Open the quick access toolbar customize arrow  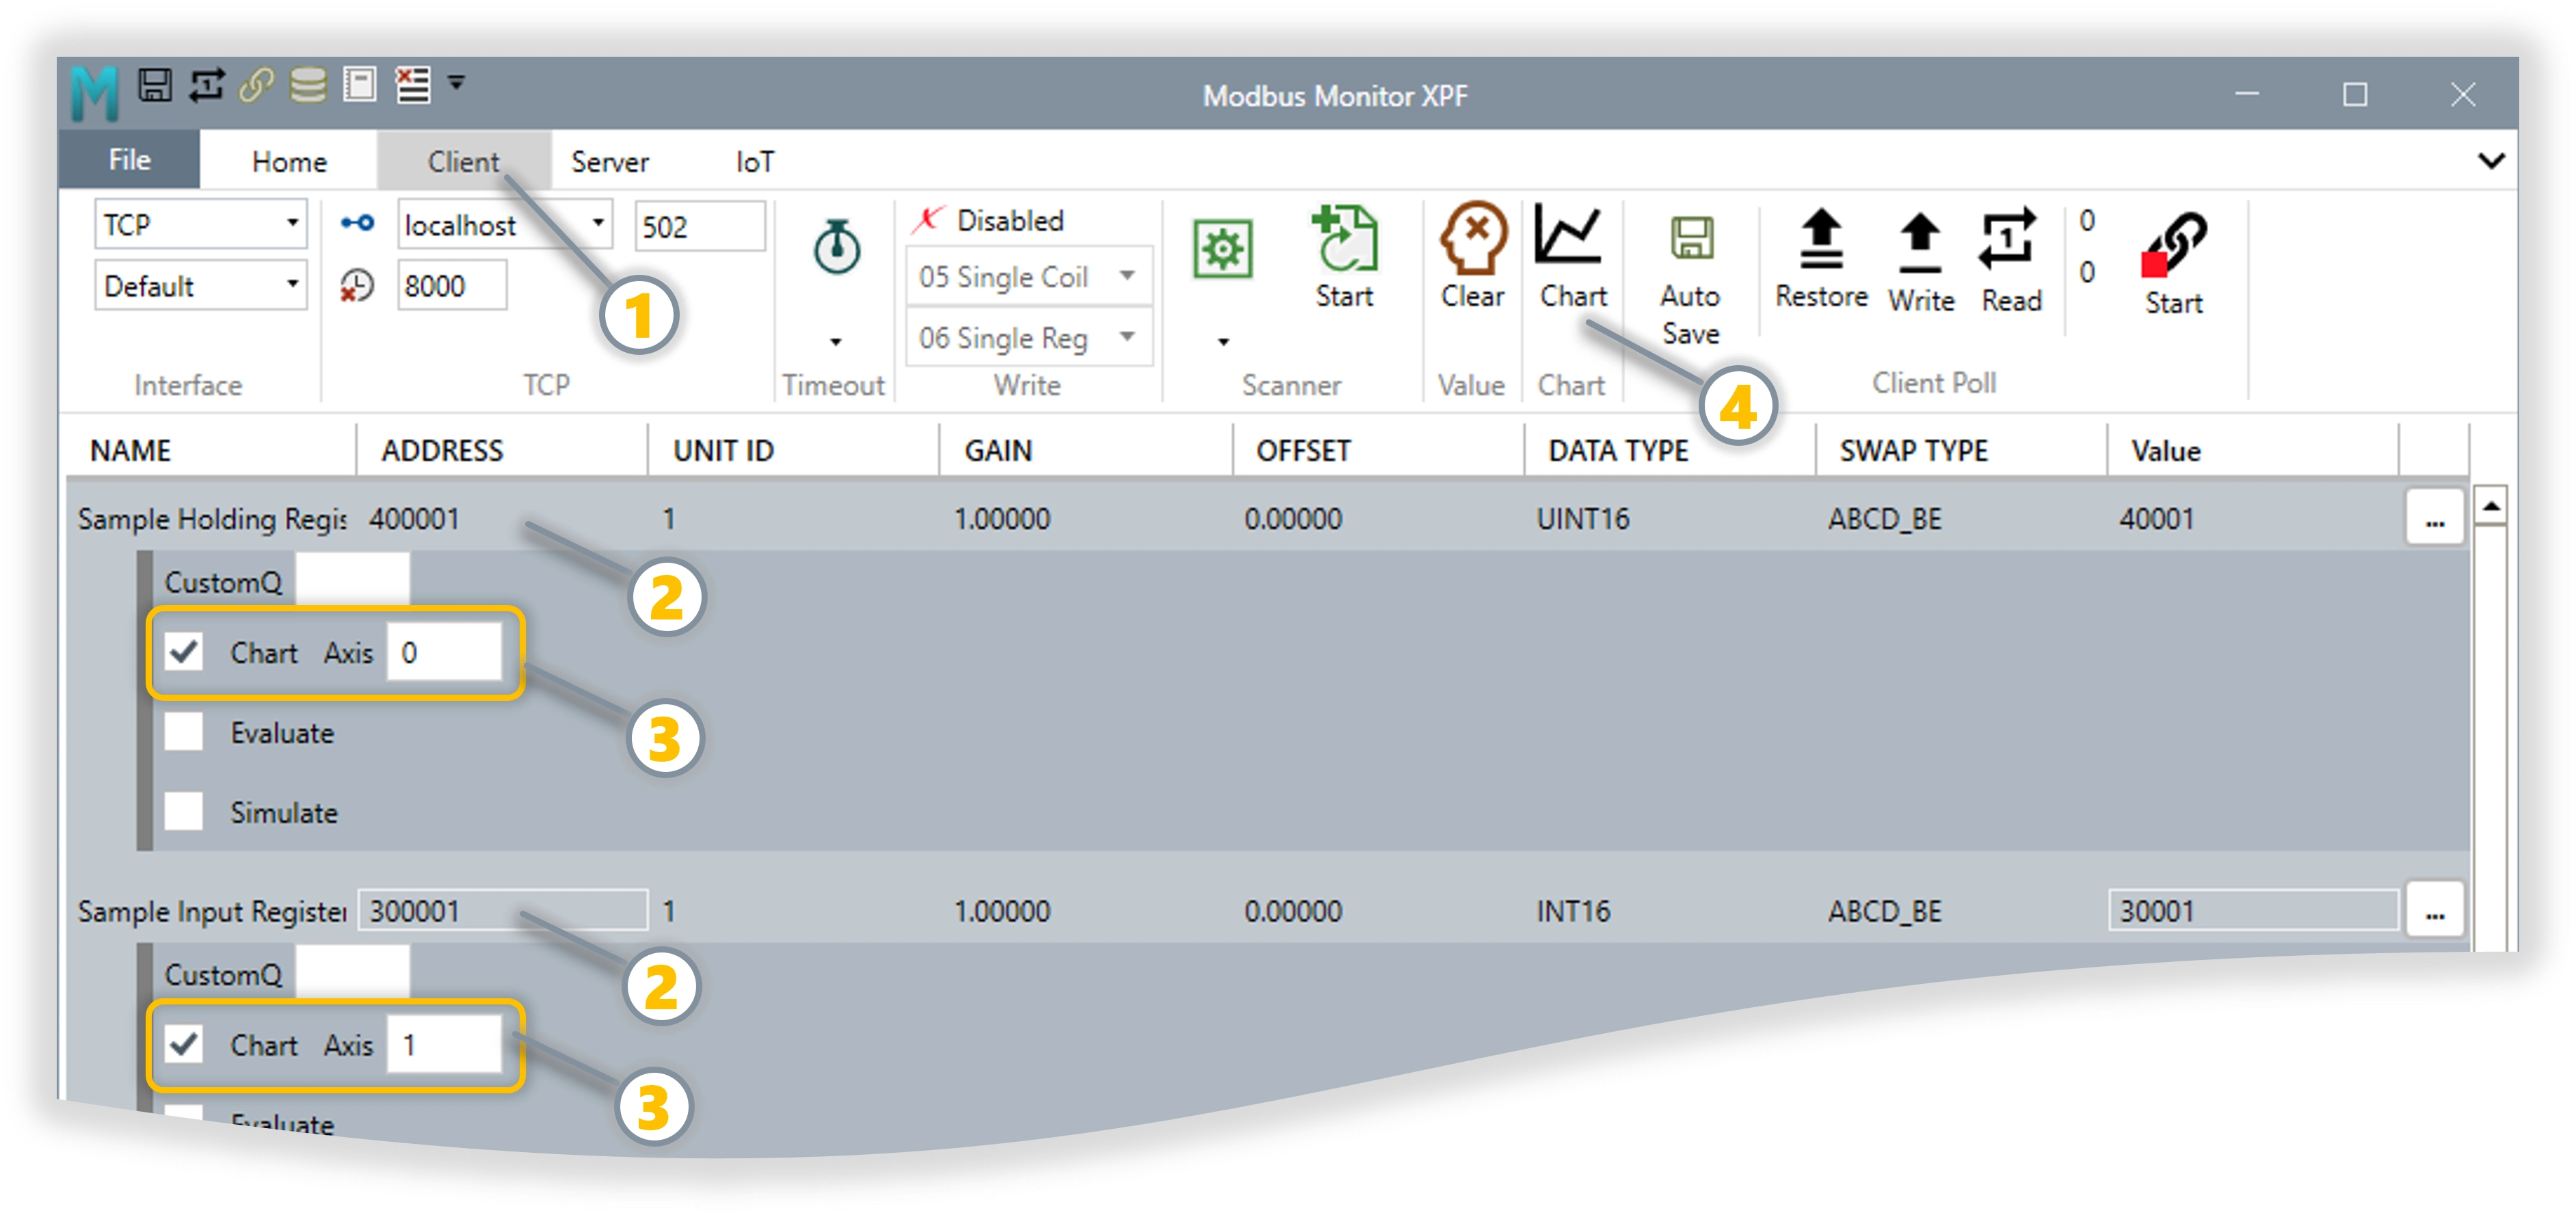[456, 83]
